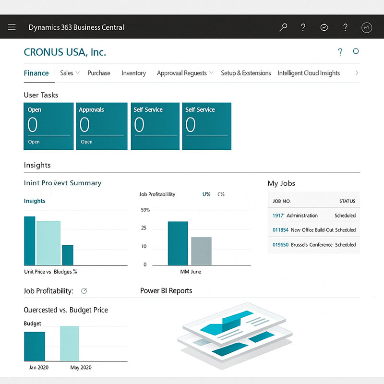Click Administration job description
Screen dimensions: 384x384
tap(302, 216)
